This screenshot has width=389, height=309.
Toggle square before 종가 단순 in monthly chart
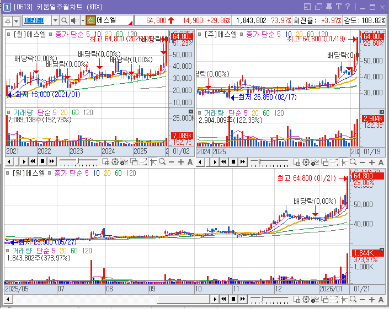tap(51, 34)
